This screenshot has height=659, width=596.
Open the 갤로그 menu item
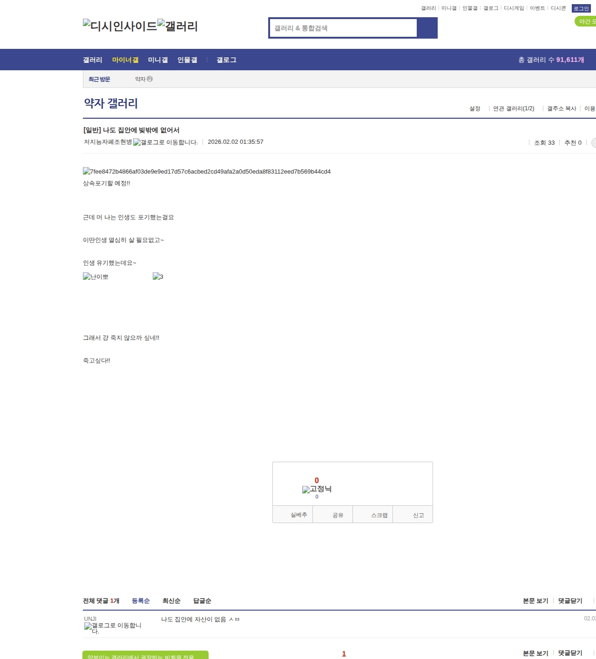click(226, 60)
